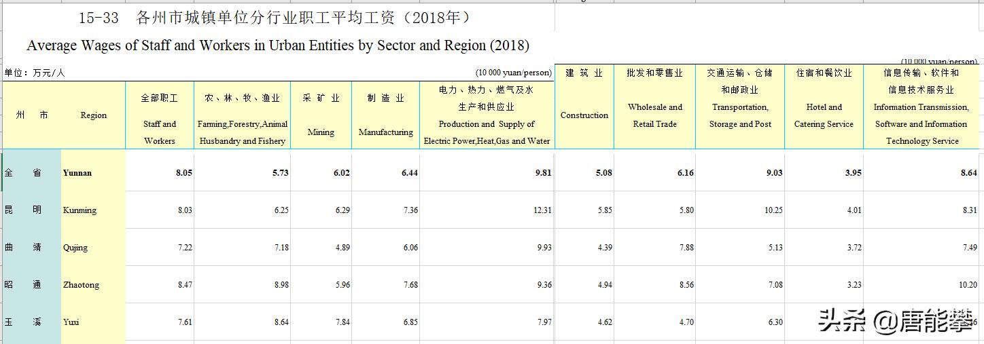This screenshot has width=984, height=344.
Task: Select Yunnan's construction value 5.08
Action: pyautogui.click(x=603, y=172)
